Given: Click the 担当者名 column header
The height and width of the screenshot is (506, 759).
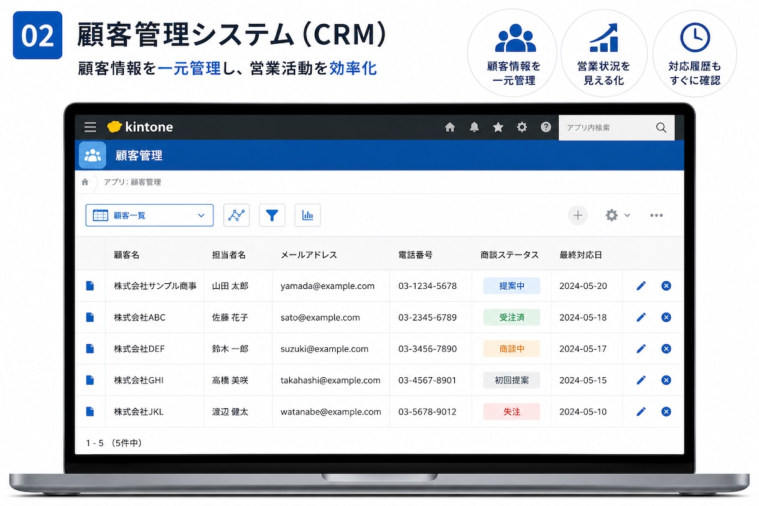Looking at the screenshot, I should coord(229,255).
